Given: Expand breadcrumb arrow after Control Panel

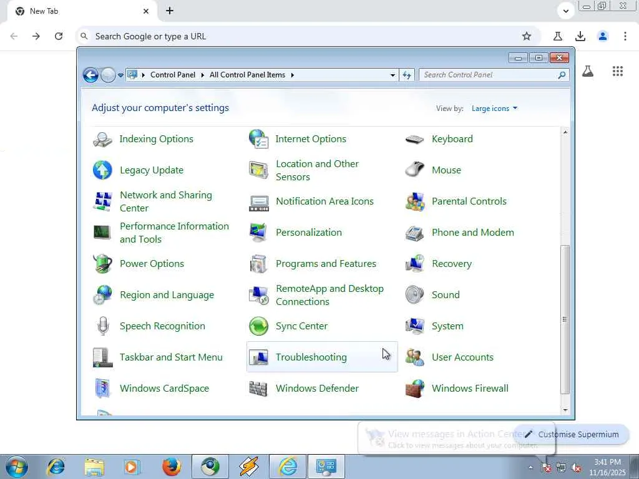Looking at the screenshot, I should [x=203, y=75].
